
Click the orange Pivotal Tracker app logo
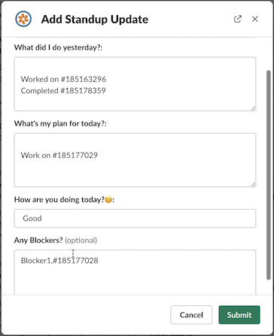point(23,19)
